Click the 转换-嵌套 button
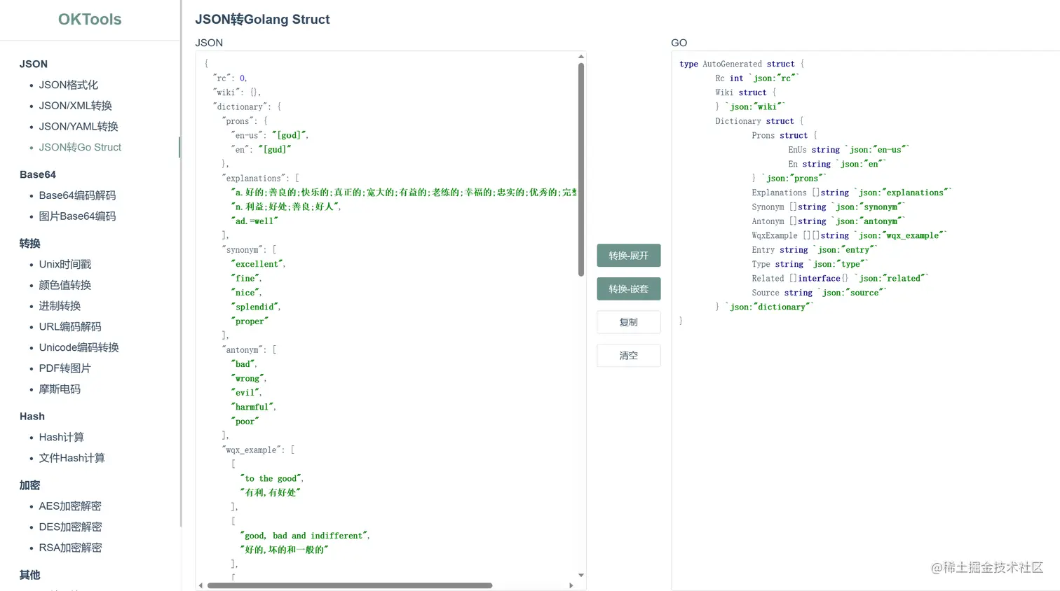This screenshot has width=1060, height=591. (x=629, y=288)
